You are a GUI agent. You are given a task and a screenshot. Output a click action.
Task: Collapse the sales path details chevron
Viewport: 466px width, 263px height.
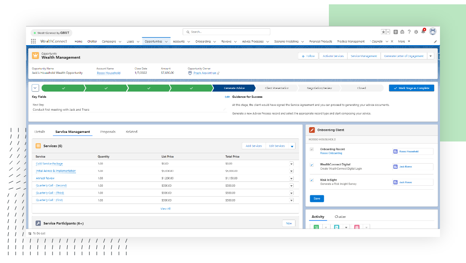coord(36,88)
